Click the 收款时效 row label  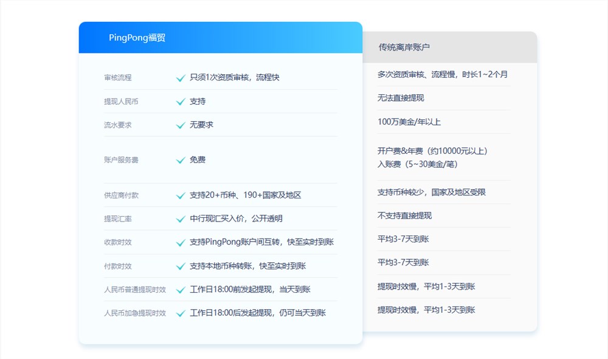tap(118, 242)
